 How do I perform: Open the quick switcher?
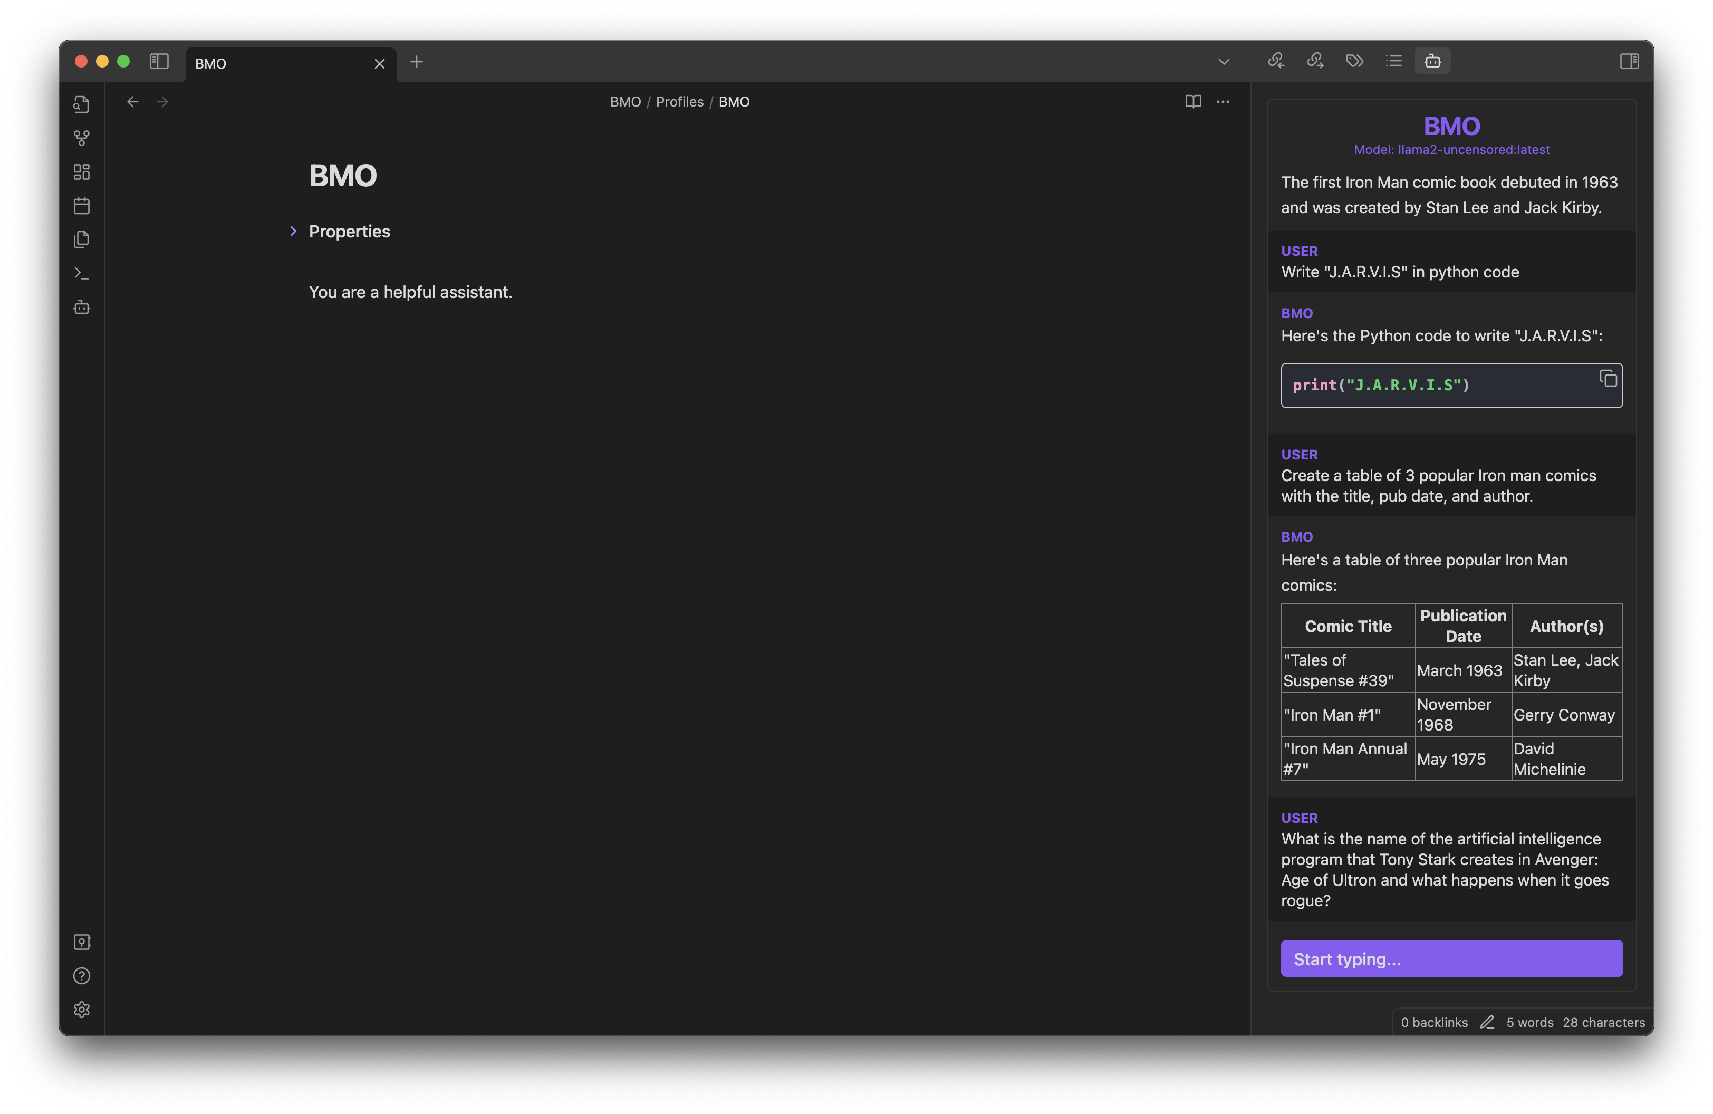(82, 104)
